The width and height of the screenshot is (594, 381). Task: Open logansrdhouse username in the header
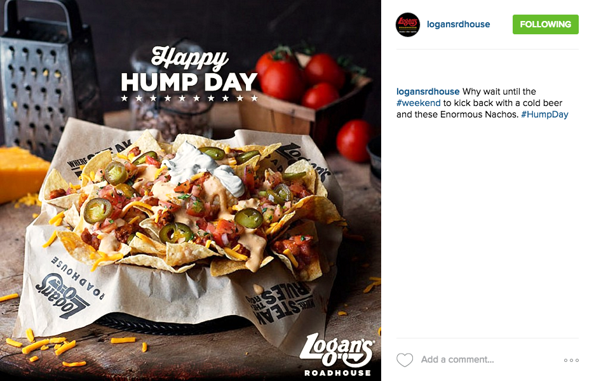click(x=459, y=24)
